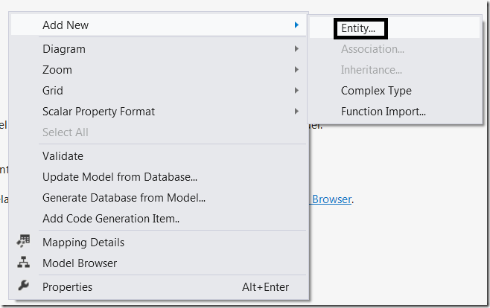Viewport: 490px width, 308px height.
Task: Expand the Zoom submenu arrow
Action: point(296,70)
